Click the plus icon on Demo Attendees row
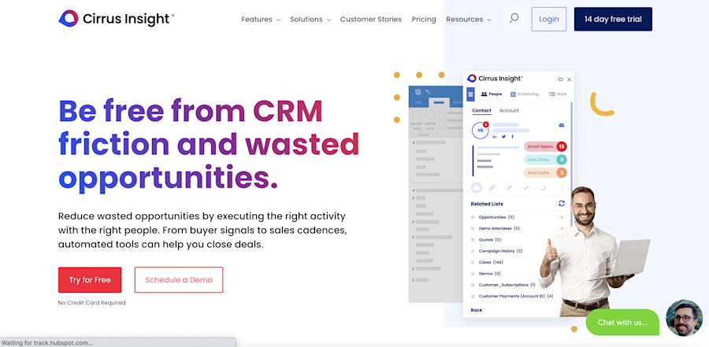The height and width of the screenshot is (347, 709). 562,229
